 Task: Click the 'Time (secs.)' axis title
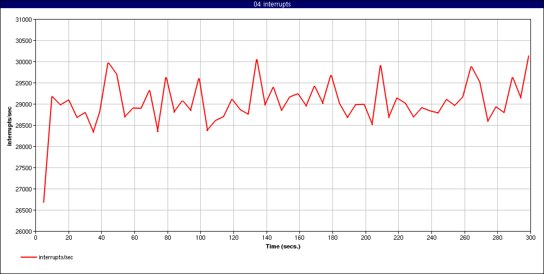coord(283,247)
